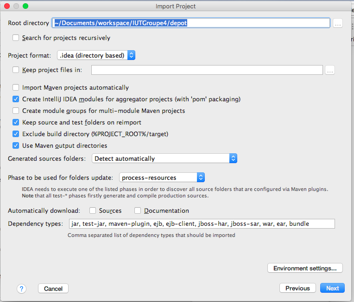
Task: Enable Search for projects recursively
Action: click(16, 38)
